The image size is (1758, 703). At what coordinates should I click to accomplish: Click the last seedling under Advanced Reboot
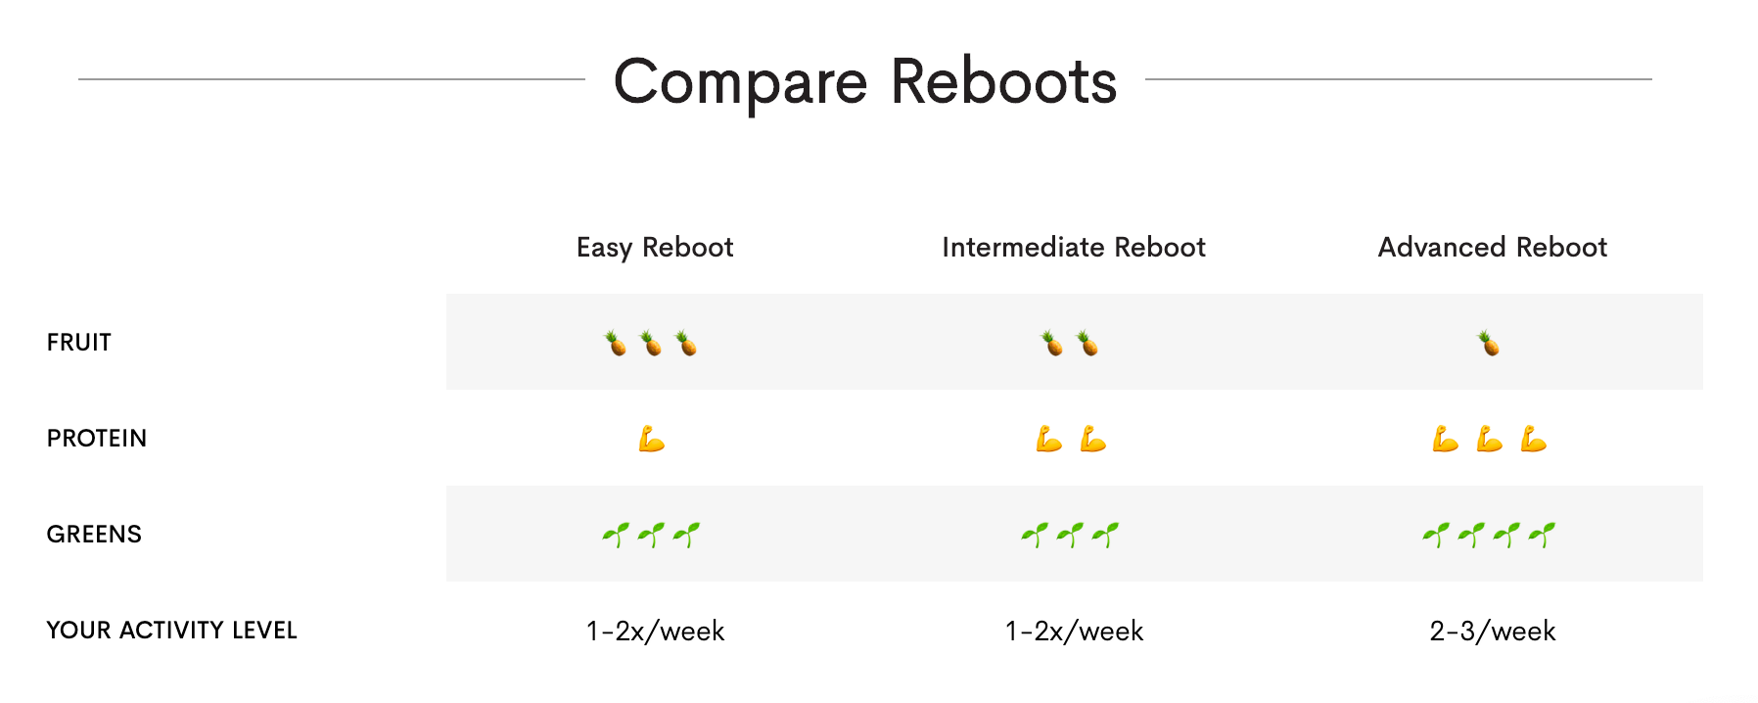1542,535
